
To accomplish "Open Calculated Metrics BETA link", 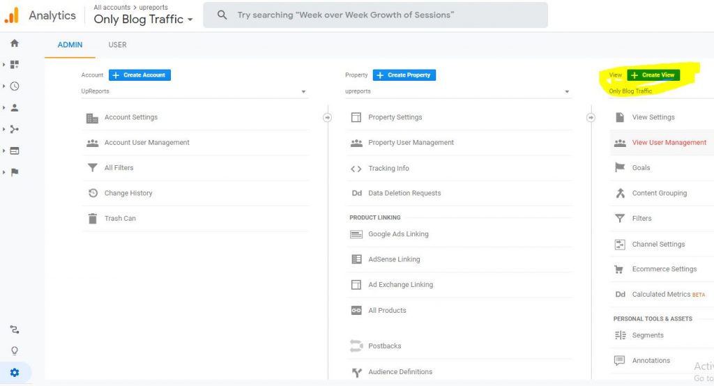I will point(669,295).
